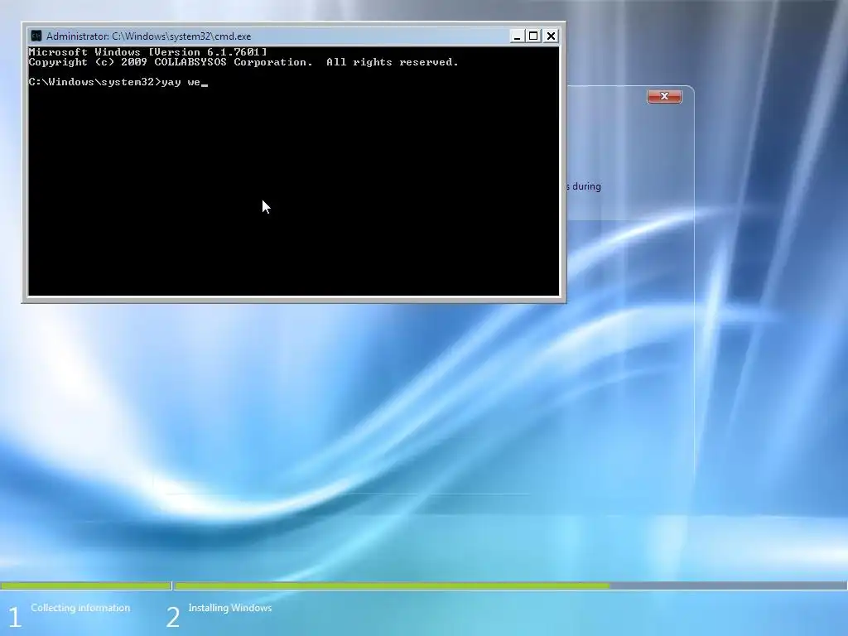The width and height of the screenshot is (848, 636).
Task: Click the 'yay we' command line
Action: pyautogui.click(x=118, y=82)
